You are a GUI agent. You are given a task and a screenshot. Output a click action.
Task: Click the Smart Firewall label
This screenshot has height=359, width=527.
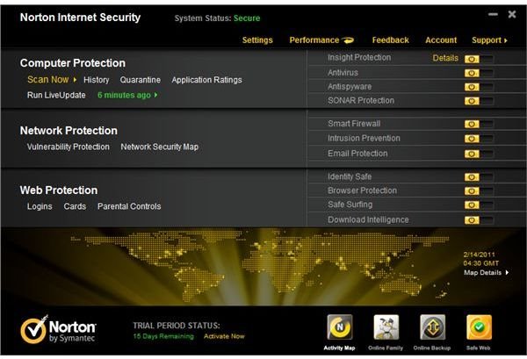pyautogui.click(x=354, y=124)
